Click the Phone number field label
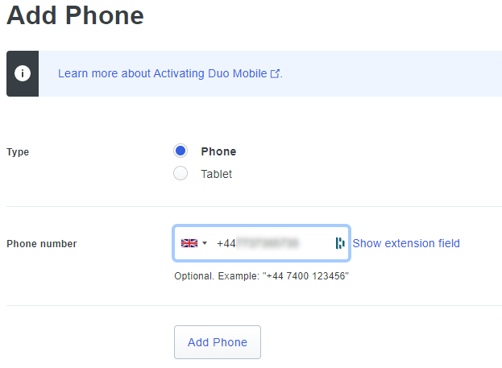502x368 pixels. (x=42, y=243)
